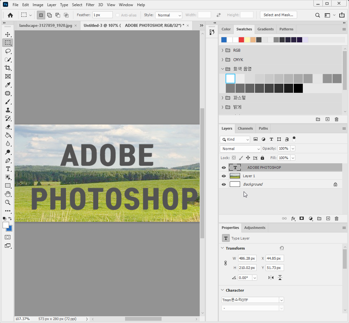This screenshot has height=323, width=349.
Task: Click the Home icon in options bar
Action: (x=10, y=15)
